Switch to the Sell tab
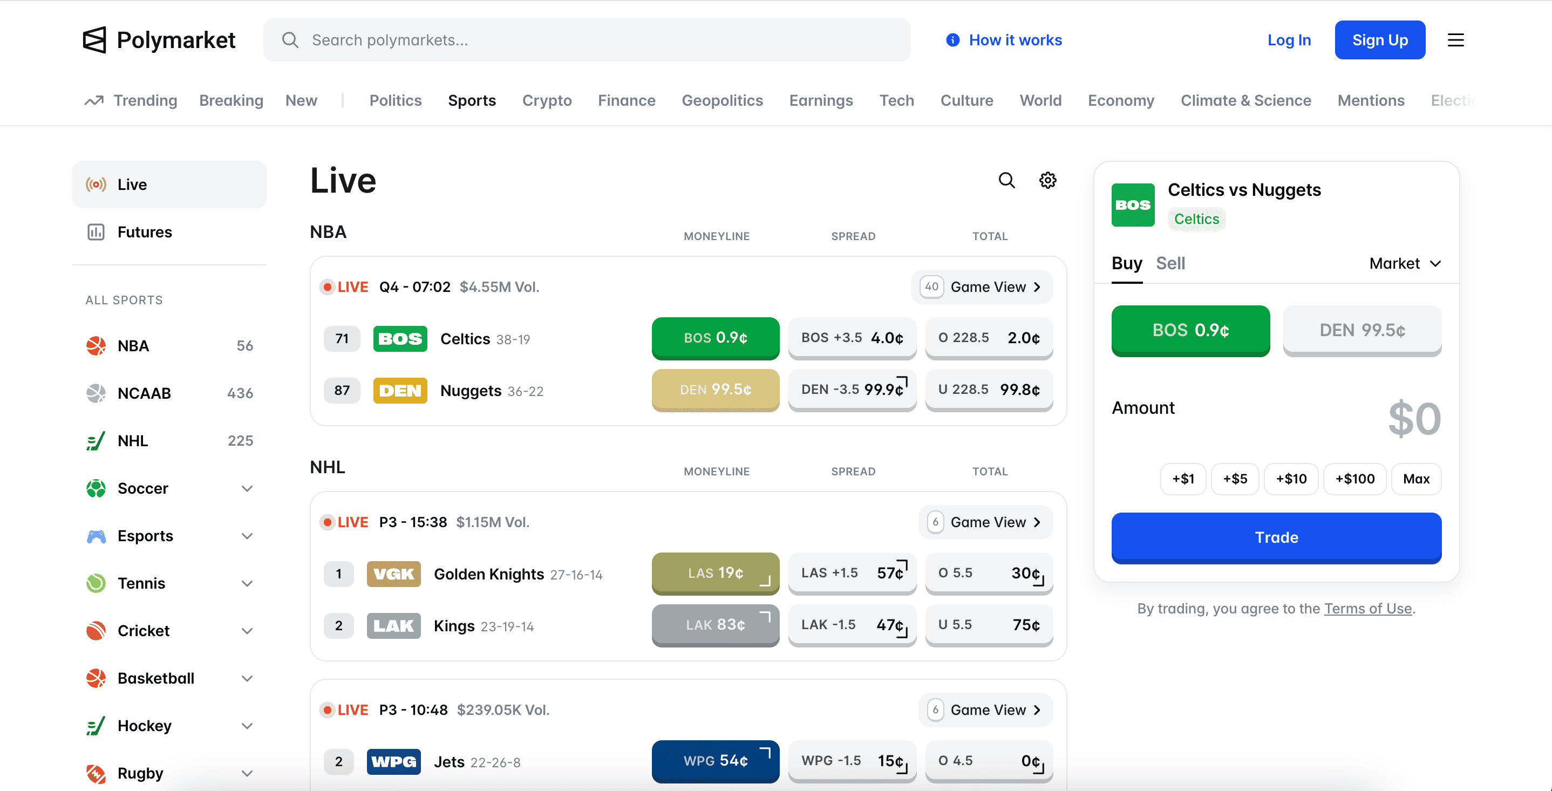 pyautogui.click(x=1170, y=263)
